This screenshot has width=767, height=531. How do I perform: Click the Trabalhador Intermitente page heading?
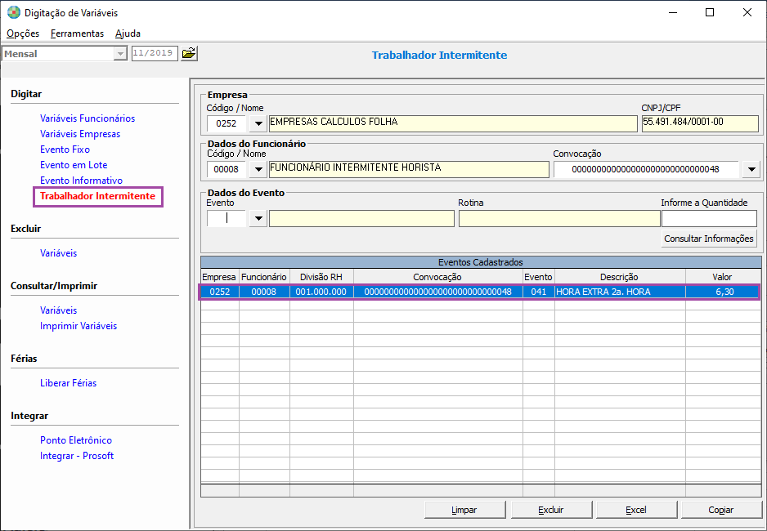click(x=439, y=56)
